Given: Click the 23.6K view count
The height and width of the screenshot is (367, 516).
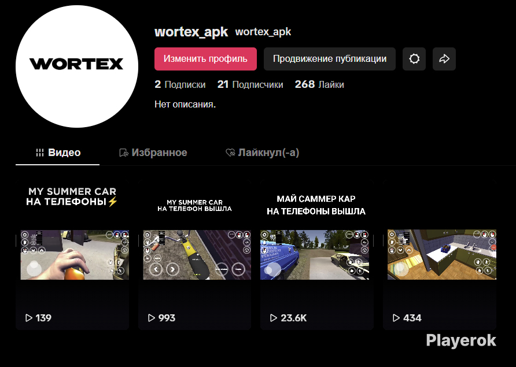Looking at the screenshot, I should (x=293, y=318).
